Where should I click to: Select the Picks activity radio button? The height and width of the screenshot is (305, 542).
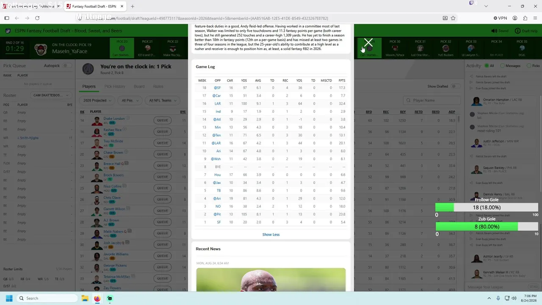(x=529, y=66)
